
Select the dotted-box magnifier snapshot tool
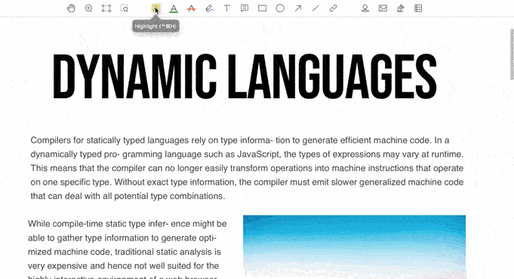125,8
